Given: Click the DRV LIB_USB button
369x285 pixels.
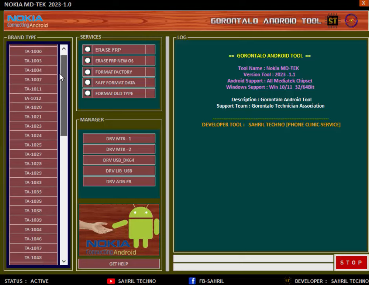Looking at the screenshot, I should 119,171.
